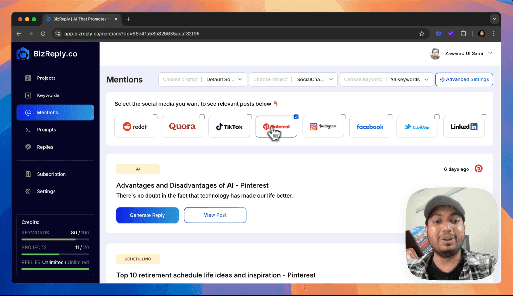Tick the Quora checkbox
513x296 pixels.
tap(202, 117)
